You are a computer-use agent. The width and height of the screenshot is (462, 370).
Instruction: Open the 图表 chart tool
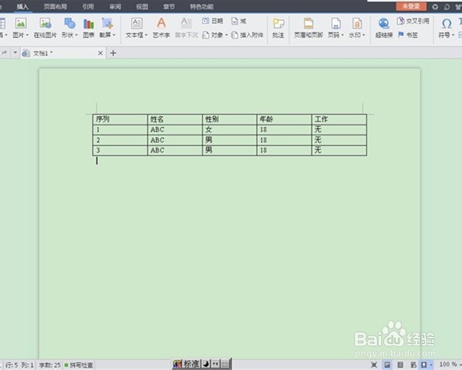pyautogui.click(x=89, y=28)
